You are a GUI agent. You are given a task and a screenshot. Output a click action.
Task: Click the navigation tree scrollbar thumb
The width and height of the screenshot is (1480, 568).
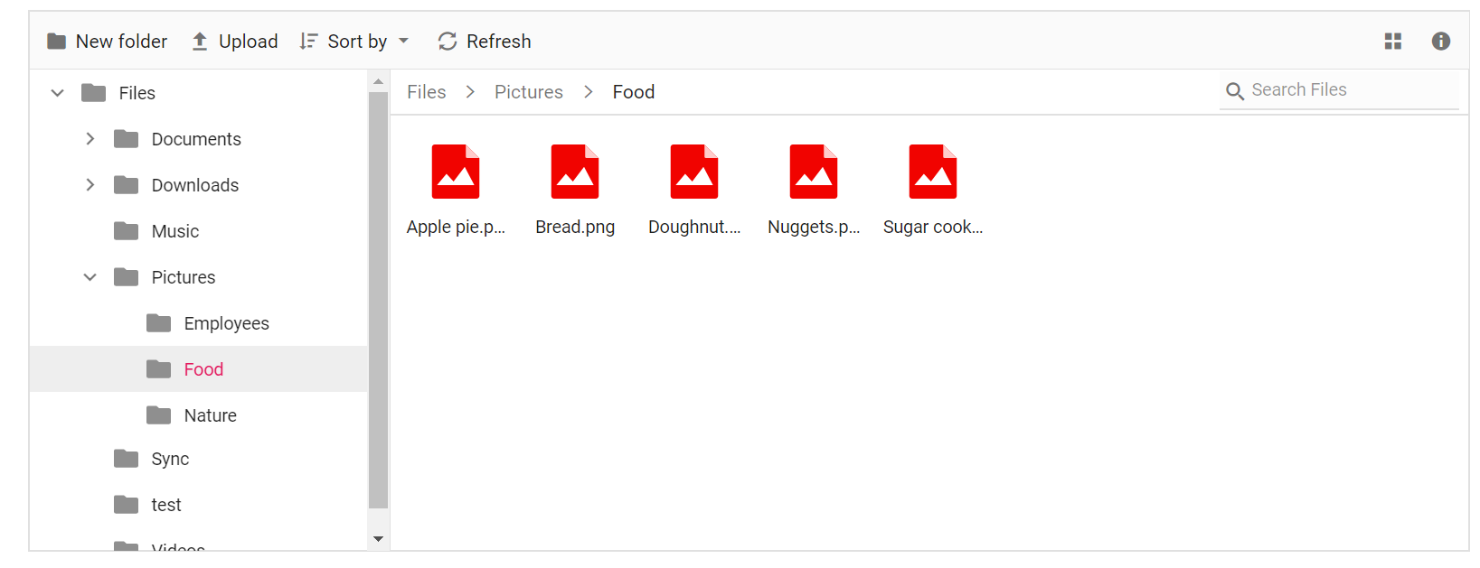(x=378, y=300)
